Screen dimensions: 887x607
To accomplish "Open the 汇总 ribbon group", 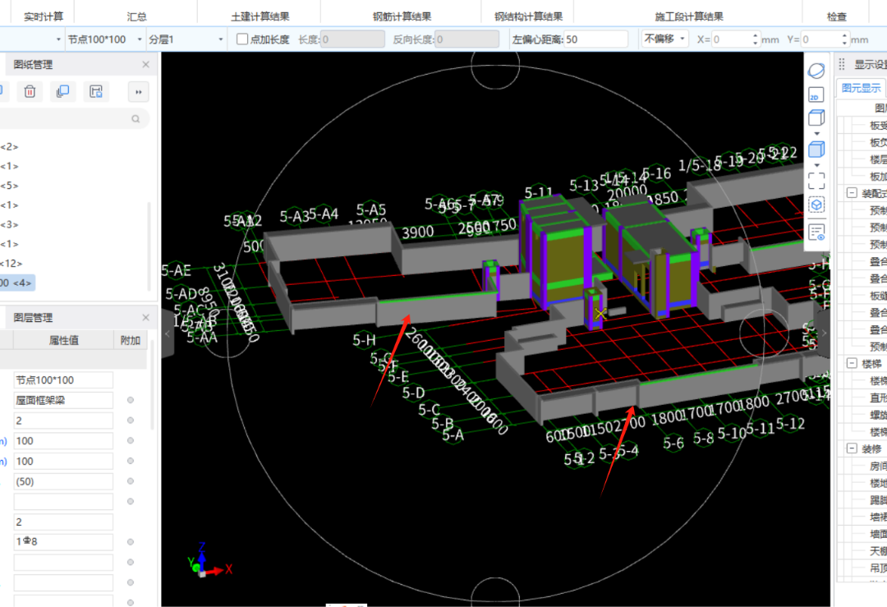I will click(136, 16).
